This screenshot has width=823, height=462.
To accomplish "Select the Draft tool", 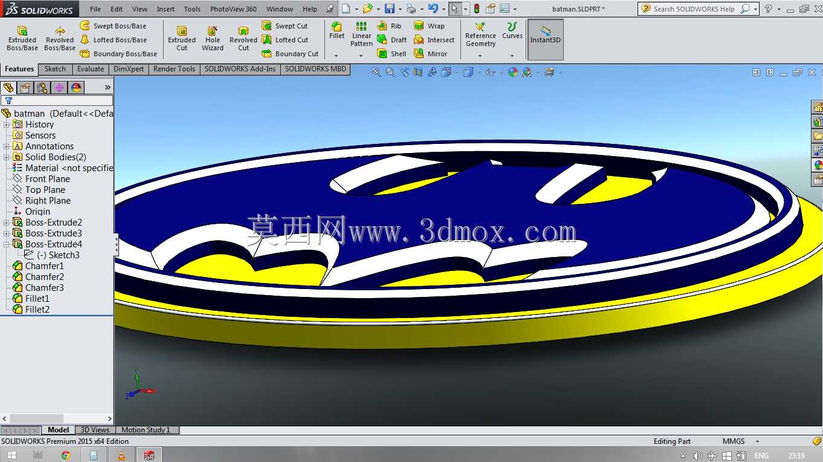I will coord(392,40).
